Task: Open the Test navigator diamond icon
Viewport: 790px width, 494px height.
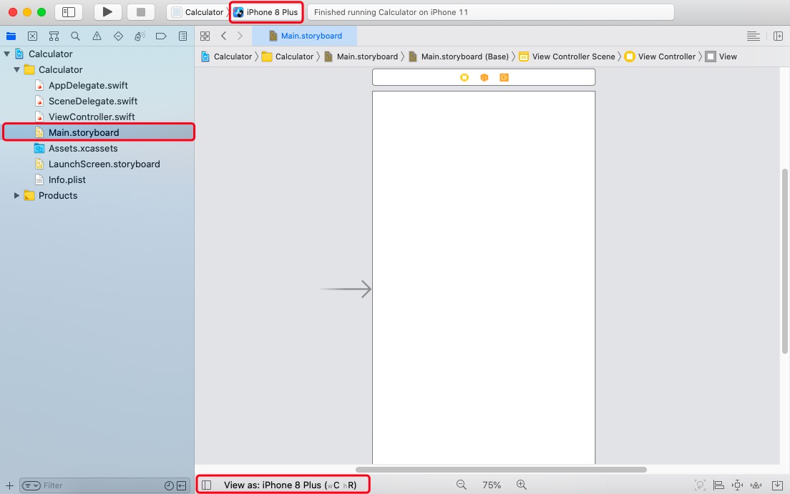Action: (118, 36)
